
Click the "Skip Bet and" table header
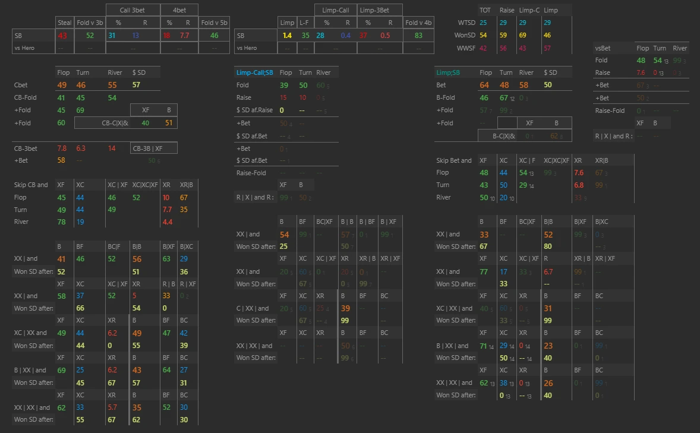tap(453, 160)
